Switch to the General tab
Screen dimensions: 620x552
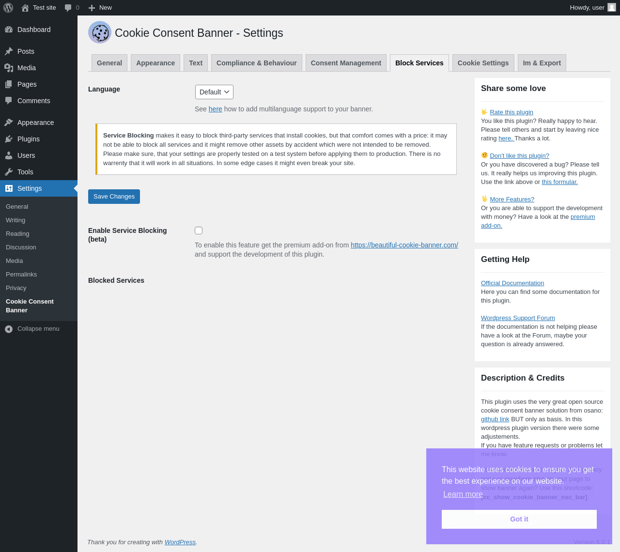point(109,63)
